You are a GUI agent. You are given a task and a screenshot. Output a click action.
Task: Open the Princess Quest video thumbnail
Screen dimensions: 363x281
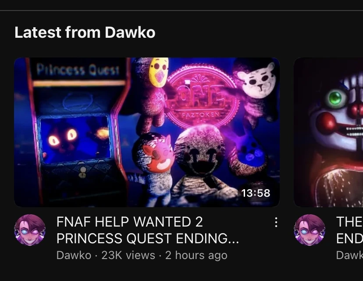pyautogui.click(x=147, y=132)
